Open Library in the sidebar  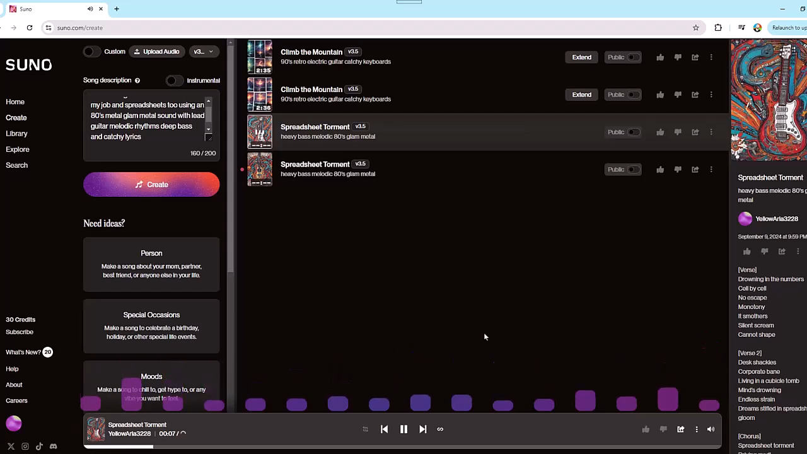[16, 134]
